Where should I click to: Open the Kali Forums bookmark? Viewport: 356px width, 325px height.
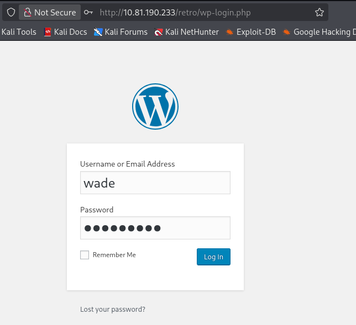pos(121,32)
